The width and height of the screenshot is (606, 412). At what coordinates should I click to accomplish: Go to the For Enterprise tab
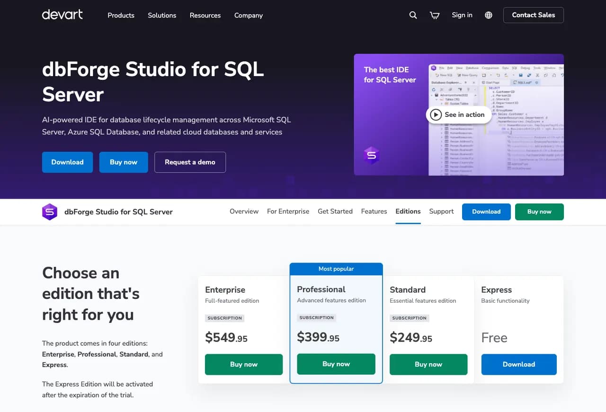[x=288, y=211]
